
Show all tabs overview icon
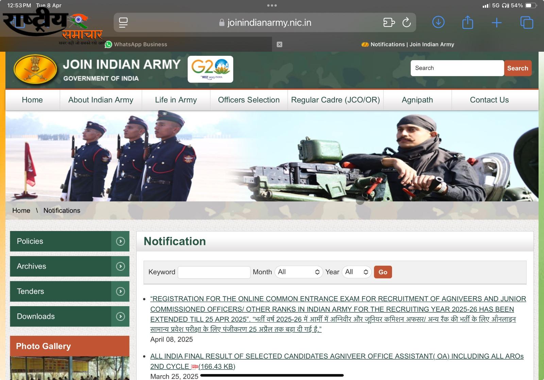click(527, 22)
